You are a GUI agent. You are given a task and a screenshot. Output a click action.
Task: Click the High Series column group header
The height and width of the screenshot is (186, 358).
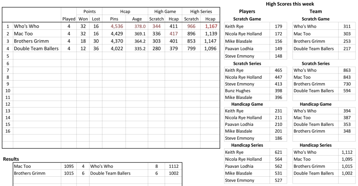[200, 11]
